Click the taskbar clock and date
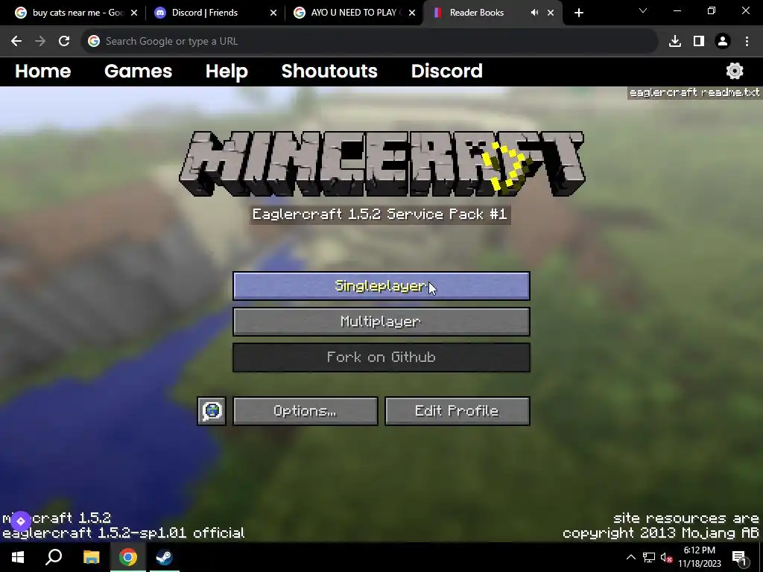Image resolution: width=763 pixels, height=572 pixels. click(700, 557)
